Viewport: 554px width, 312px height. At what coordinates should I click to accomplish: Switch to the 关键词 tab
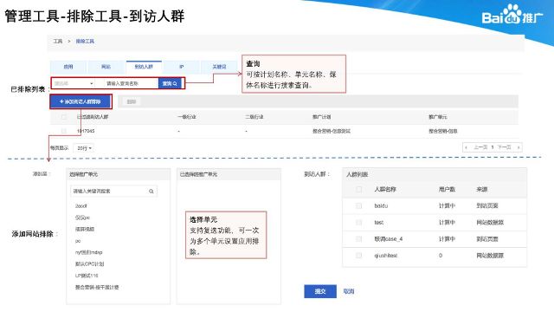tap(219, 67)
